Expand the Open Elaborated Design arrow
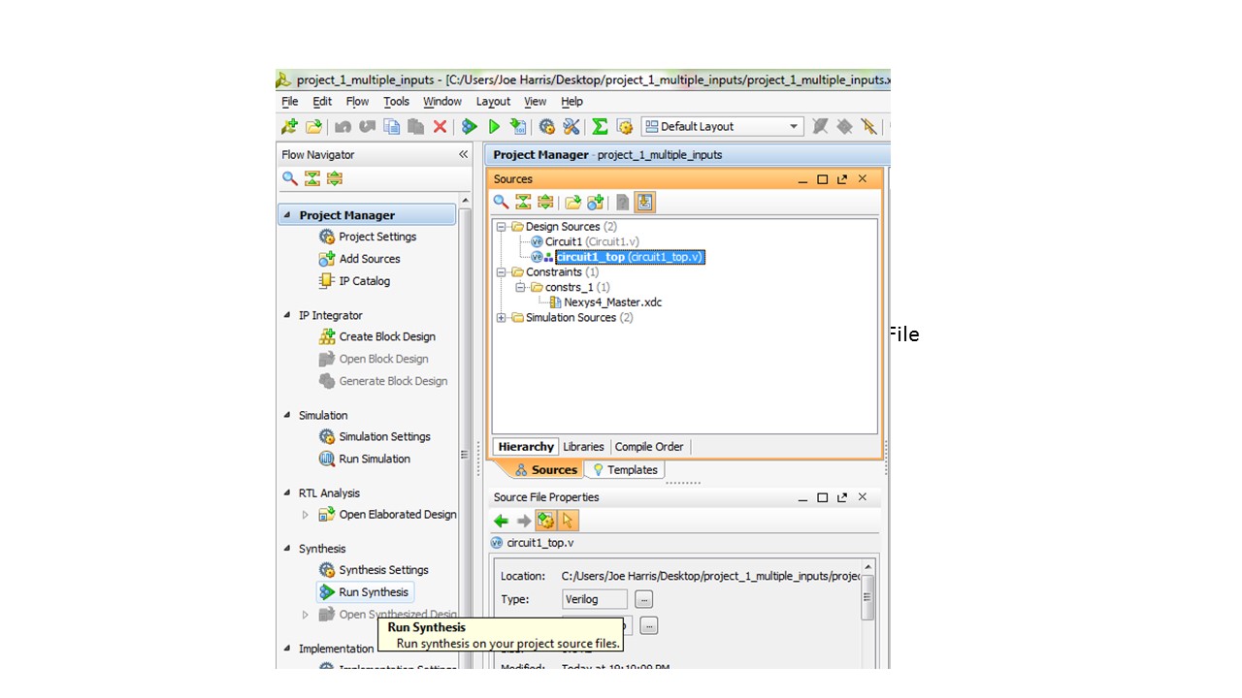1242x698 pixels. (306, 515)
